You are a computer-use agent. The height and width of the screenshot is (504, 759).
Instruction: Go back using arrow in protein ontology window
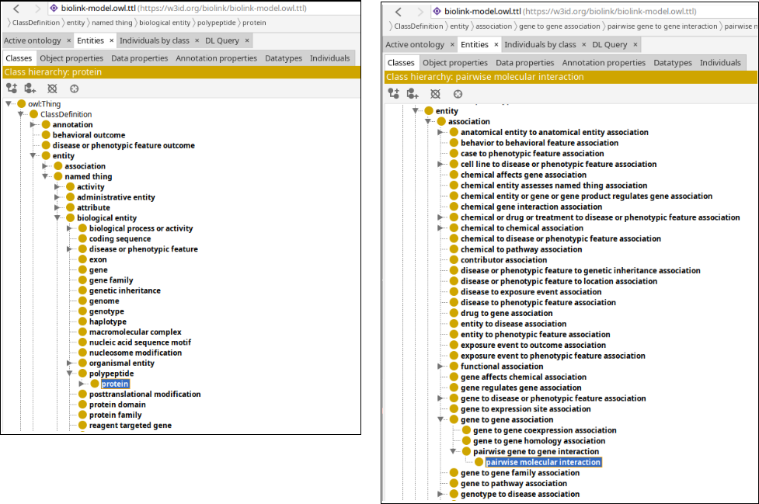pos(16,9)
